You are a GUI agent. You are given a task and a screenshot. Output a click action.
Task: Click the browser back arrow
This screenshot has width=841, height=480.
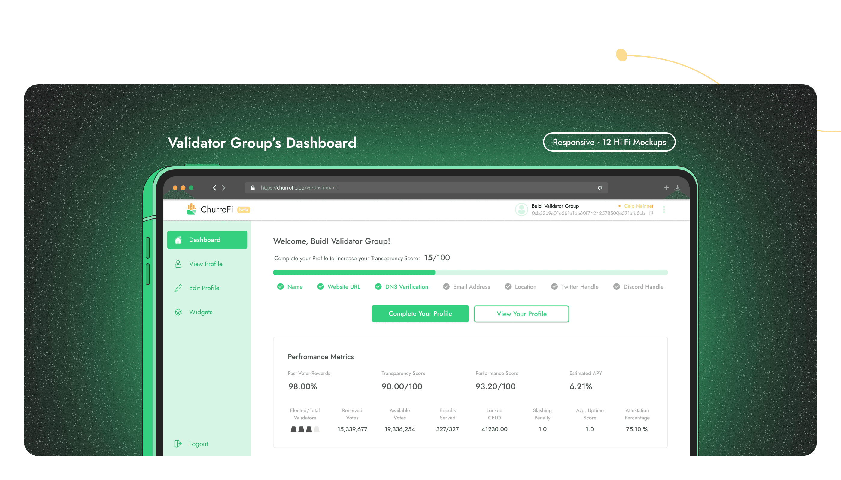click(x=214, y=187)
